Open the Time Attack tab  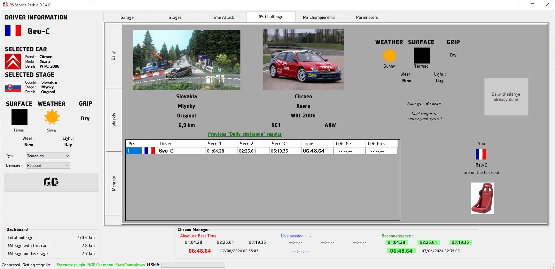[x=223, y=17]
